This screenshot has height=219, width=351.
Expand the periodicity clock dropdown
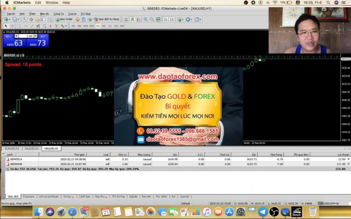(191, 20)
